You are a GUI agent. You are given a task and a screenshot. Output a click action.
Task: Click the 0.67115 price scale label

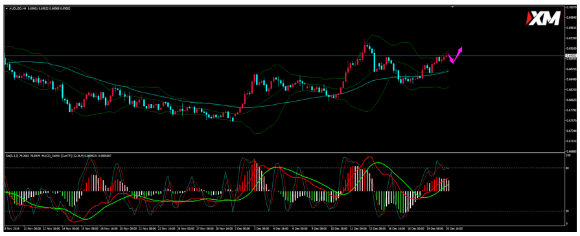point(571,141)
